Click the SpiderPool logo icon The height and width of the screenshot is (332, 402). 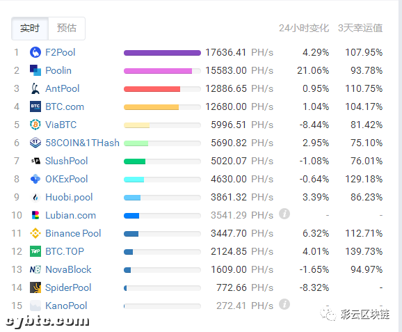click(35, 287)
